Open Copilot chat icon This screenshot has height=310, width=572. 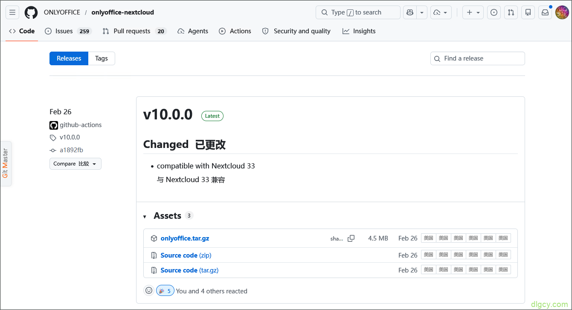[x=410, y=12]
